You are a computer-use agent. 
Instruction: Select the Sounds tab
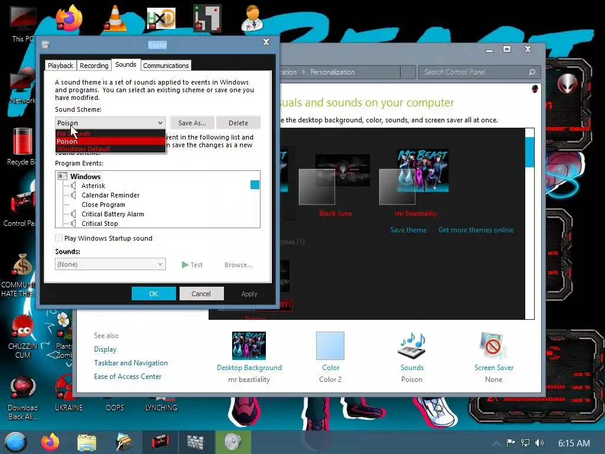point(126,64)
